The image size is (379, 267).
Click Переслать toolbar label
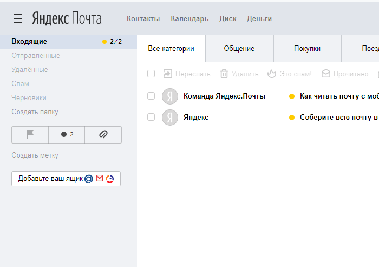point(193,74)
